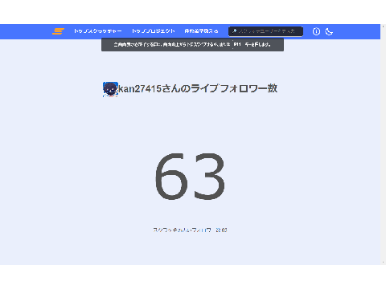Click the follower count number 63

191,177
